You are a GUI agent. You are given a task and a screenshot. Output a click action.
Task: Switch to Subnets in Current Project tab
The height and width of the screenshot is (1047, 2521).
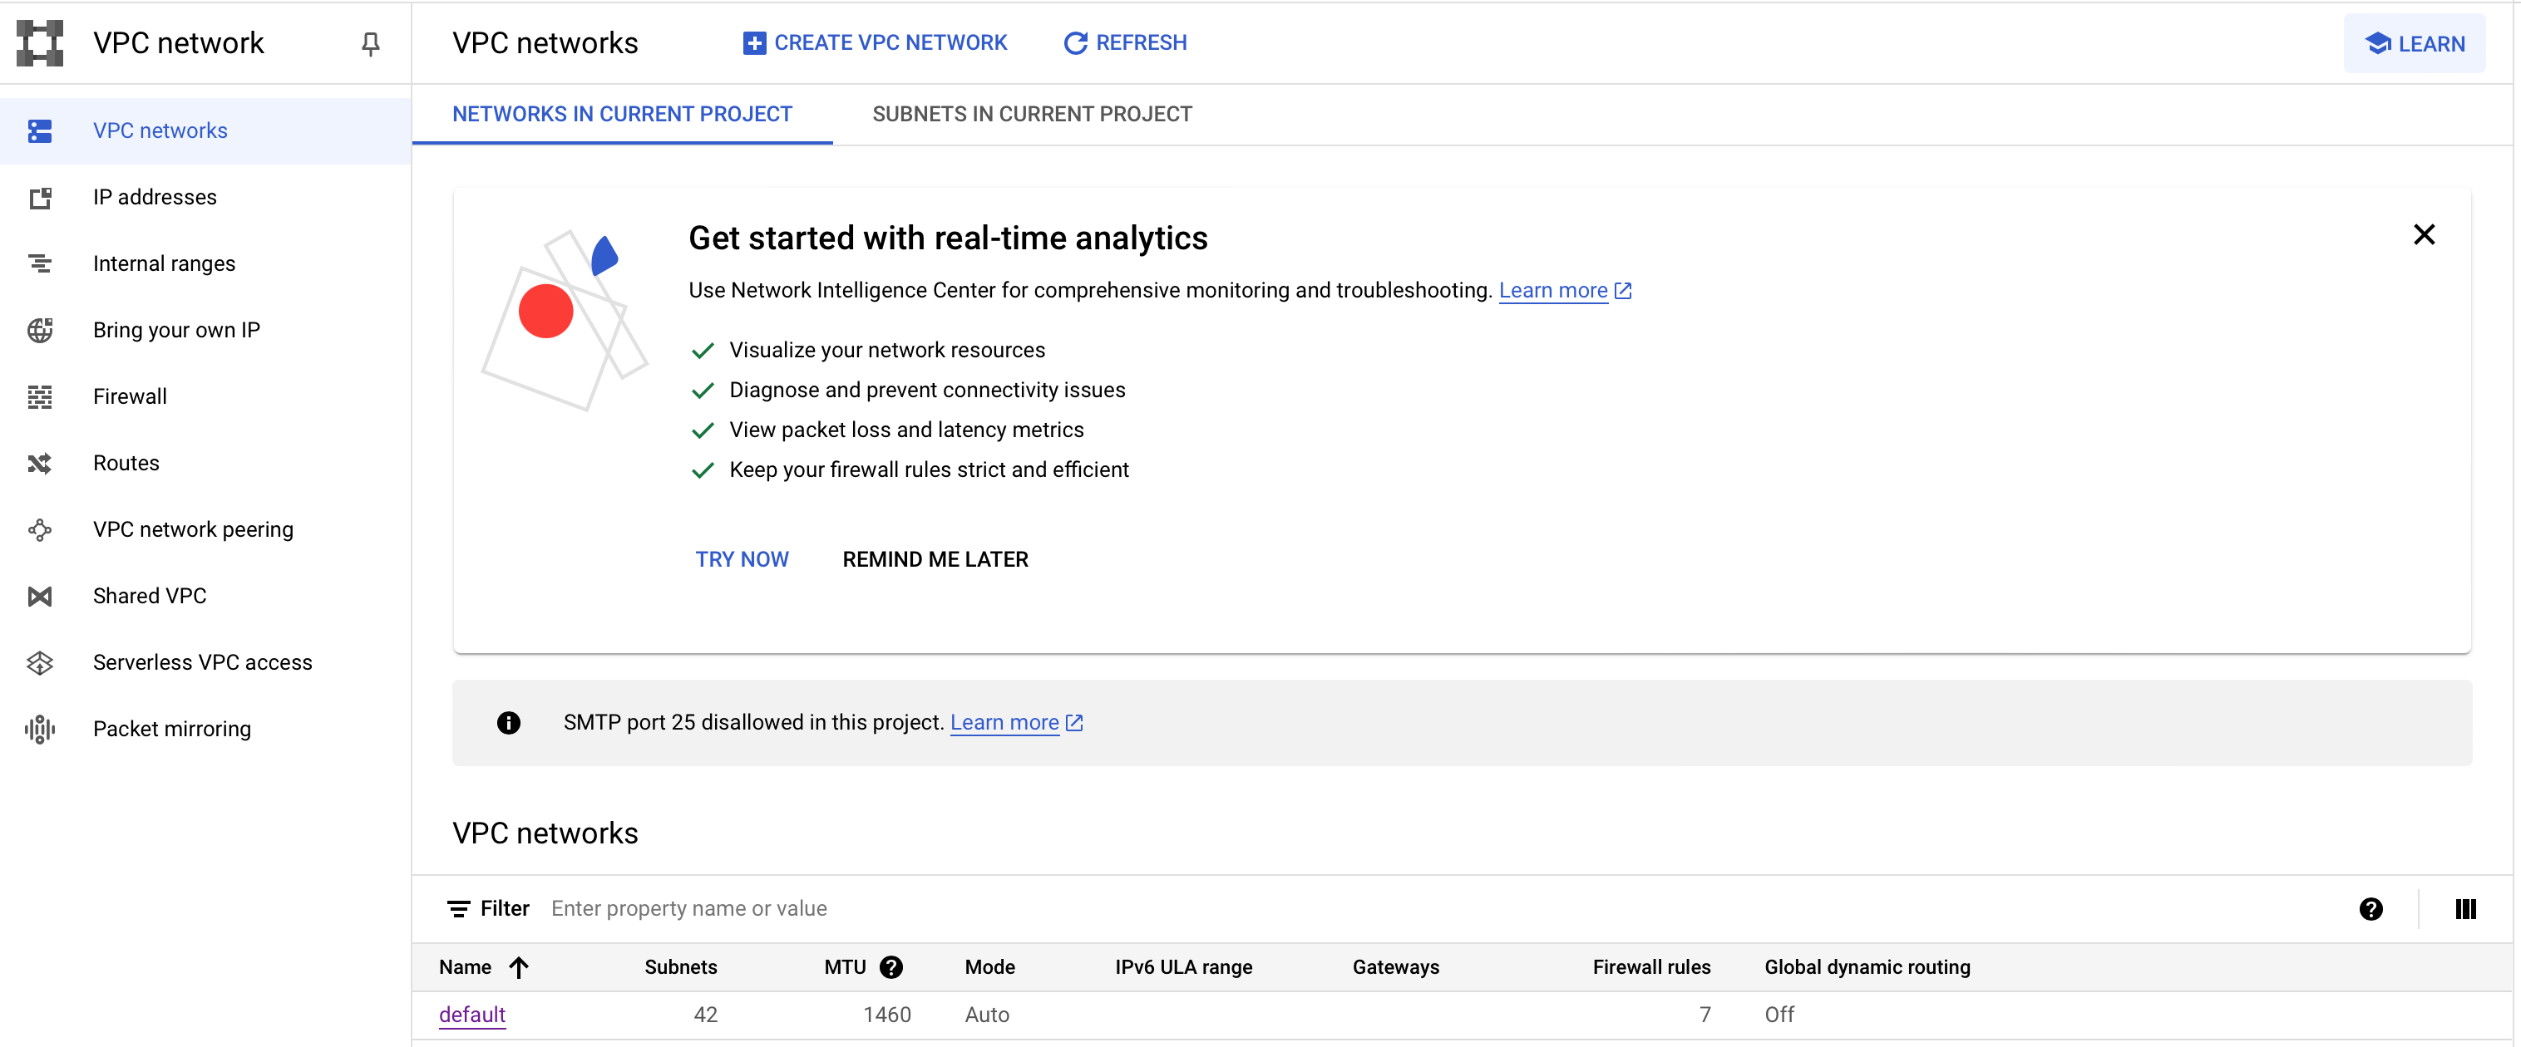(1032, 114)
